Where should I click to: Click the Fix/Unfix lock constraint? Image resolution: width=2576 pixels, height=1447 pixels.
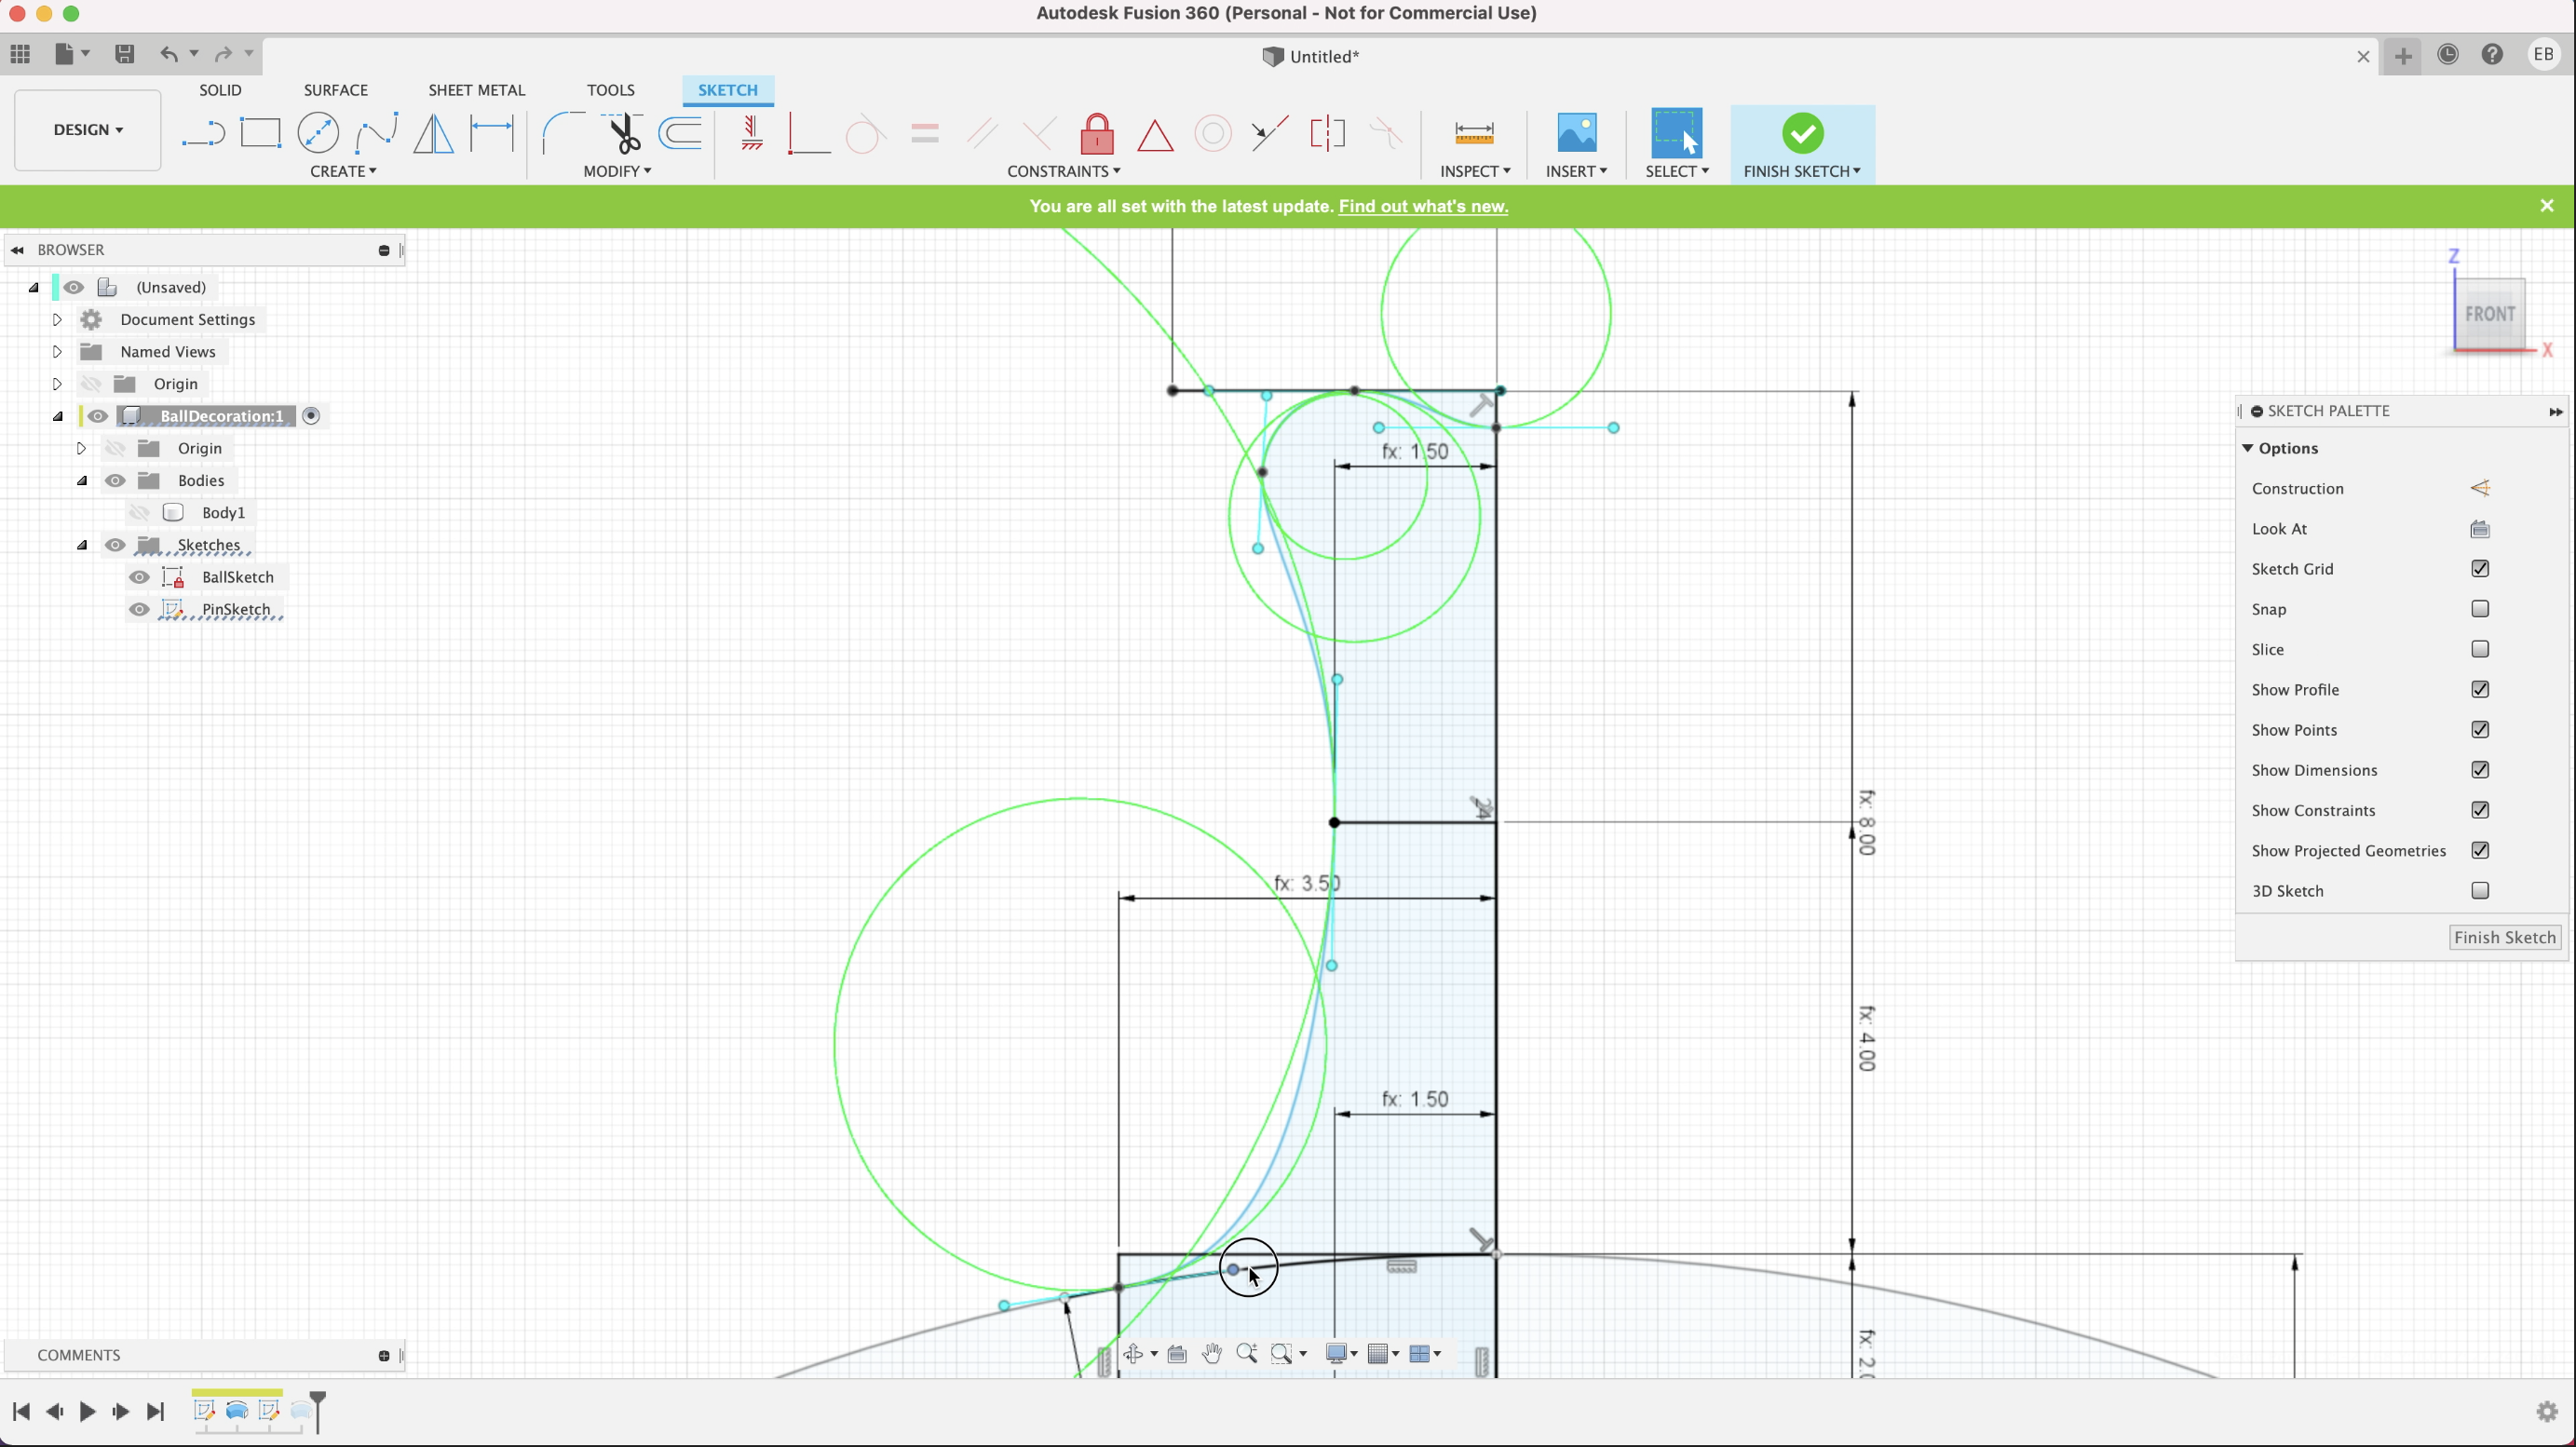click(x=1096, y=133)
